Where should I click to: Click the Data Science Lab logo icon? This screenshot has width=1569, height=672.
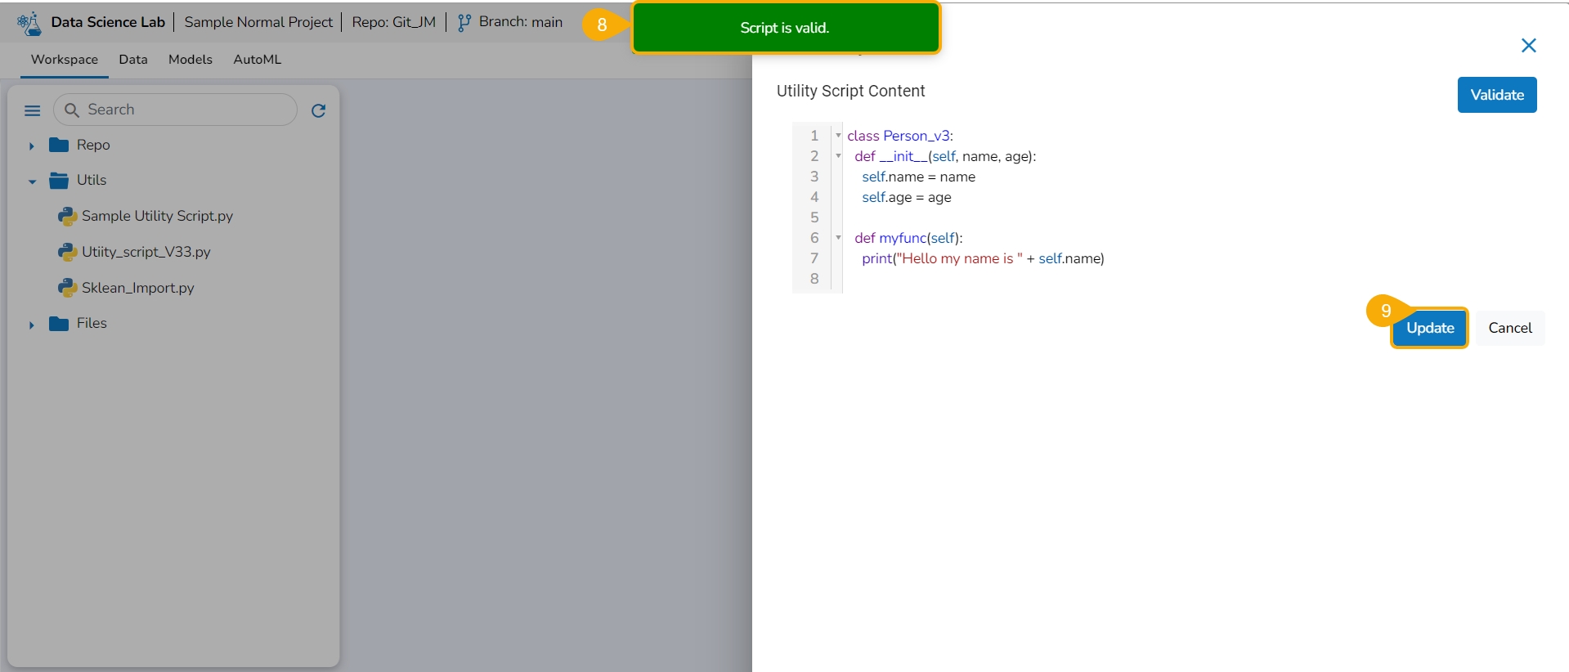click(29, 23)
